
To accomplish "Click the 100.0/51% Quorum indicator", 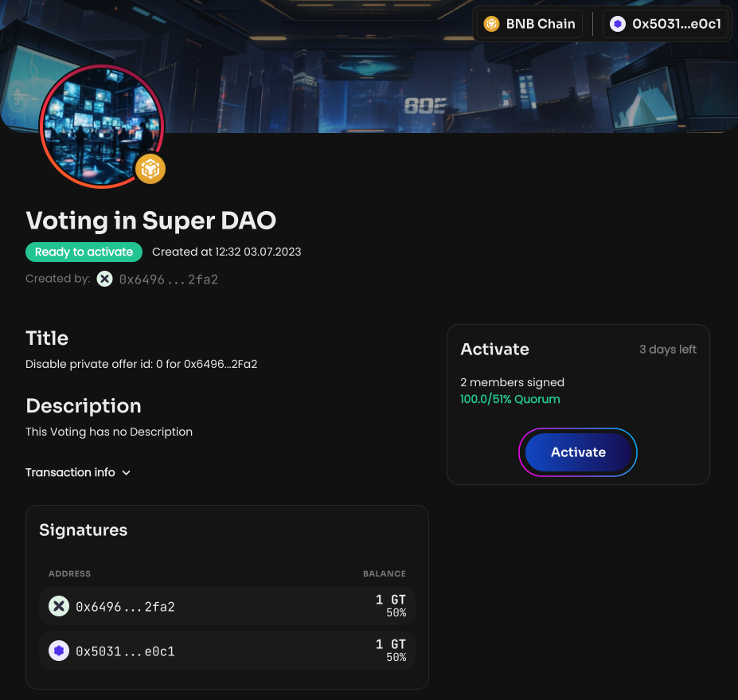I will (510, 399).
